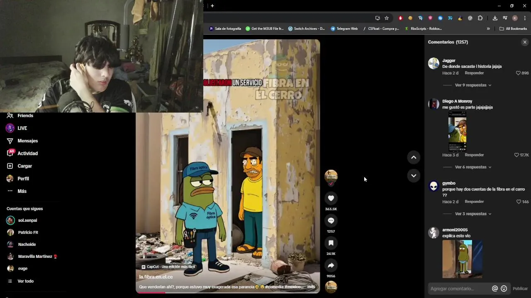
Task: Open the sound disc thumbnail below share
Action: 331,287
